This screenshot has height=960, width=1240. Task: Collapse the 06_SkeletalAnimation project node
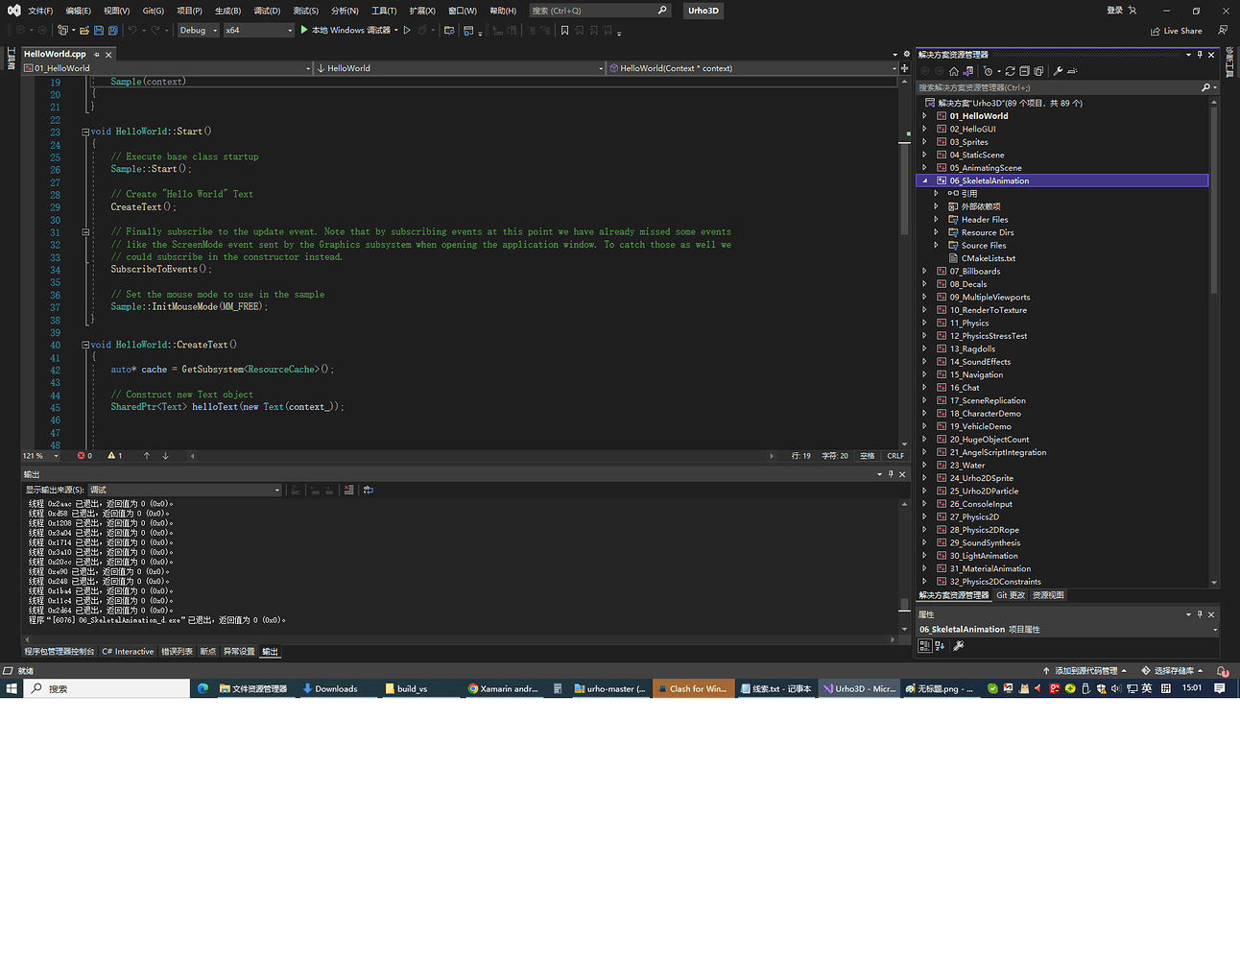click(x=925, y=180)
